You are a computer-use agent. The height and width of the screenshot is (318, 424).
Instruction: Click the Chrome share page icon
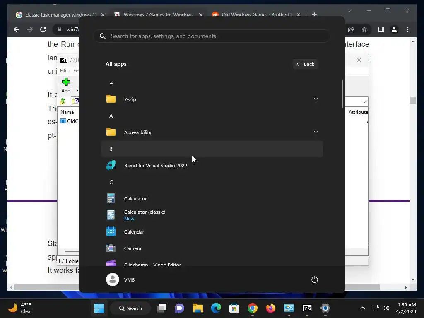tap(351, 29)
